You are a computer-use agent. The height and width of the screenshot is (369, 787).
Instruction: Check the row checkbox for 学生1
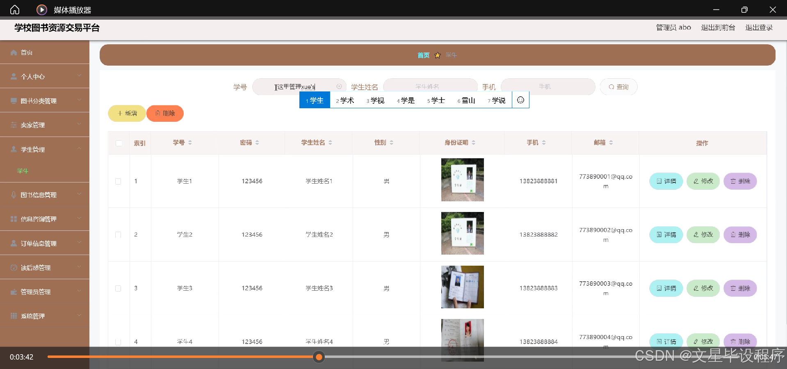tap(118, 181)
